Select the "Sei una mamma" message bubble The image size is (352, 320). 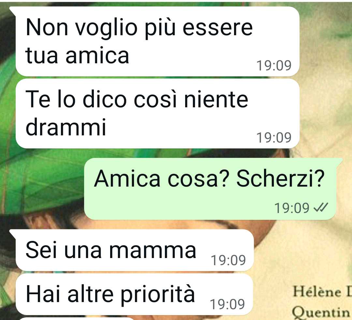click(135, 250)
